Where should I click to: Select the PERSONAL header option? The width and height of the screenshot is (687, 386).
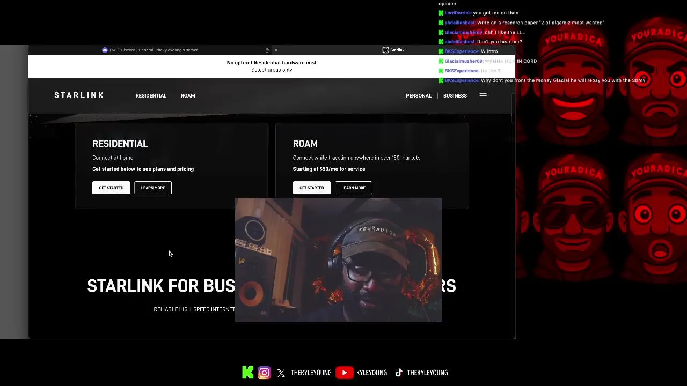pos(419,96)
